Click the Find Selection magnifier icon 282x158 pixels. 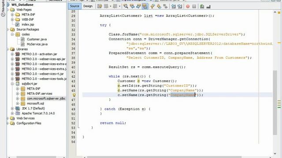pos(126,7)
